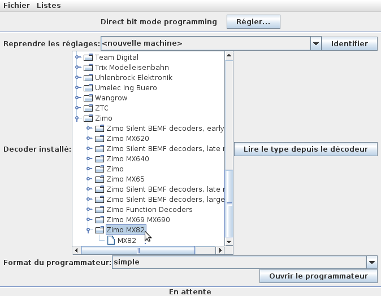381x296 pixels.
Task: Select the MX82 decoder file icon
Action: pyautogui.click(x=111, y=241)
